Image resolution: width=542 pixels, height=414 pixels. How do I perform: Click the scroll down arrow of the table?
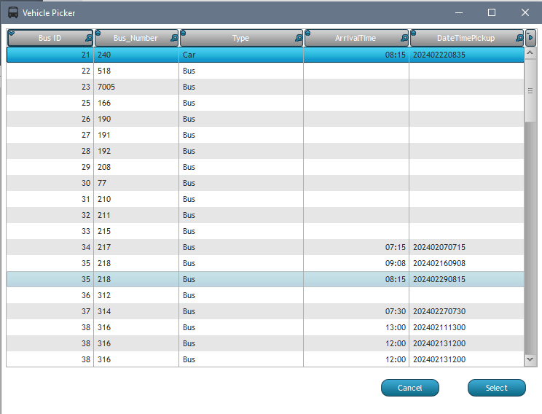pos(530,359)
